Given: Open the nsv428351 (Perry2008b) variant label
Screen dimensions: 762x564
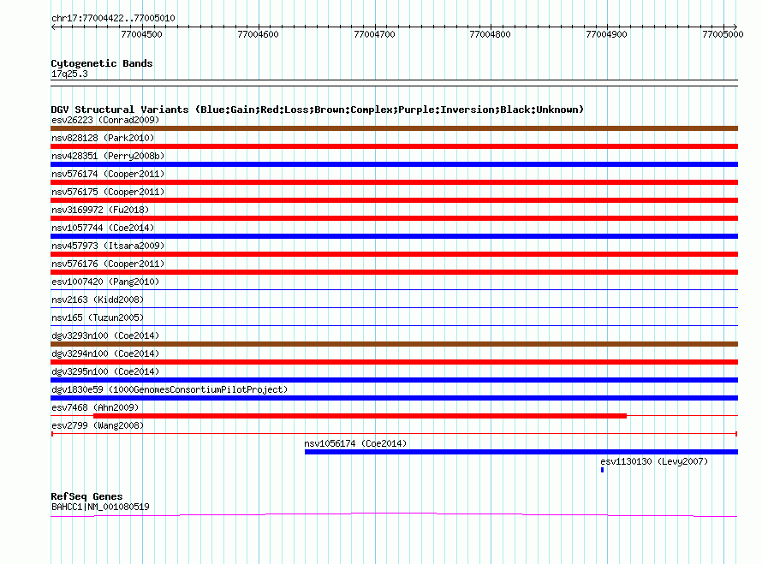Looking at the screenshot, I should (108, 156).
